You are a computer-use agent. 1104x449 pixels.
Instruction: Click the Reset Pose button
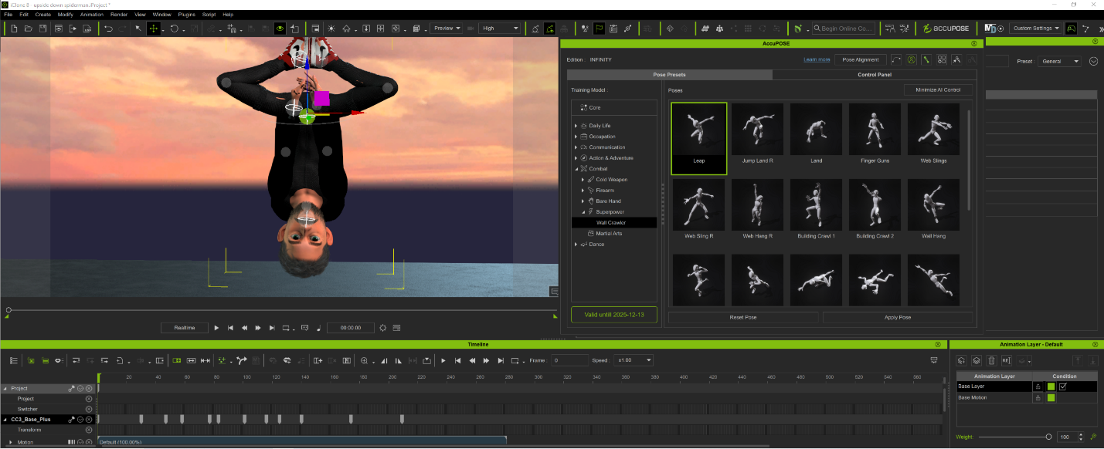742,317
